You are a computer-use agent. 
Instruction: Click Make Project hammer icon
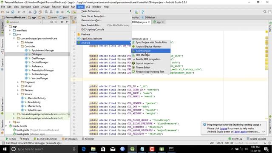68,12
